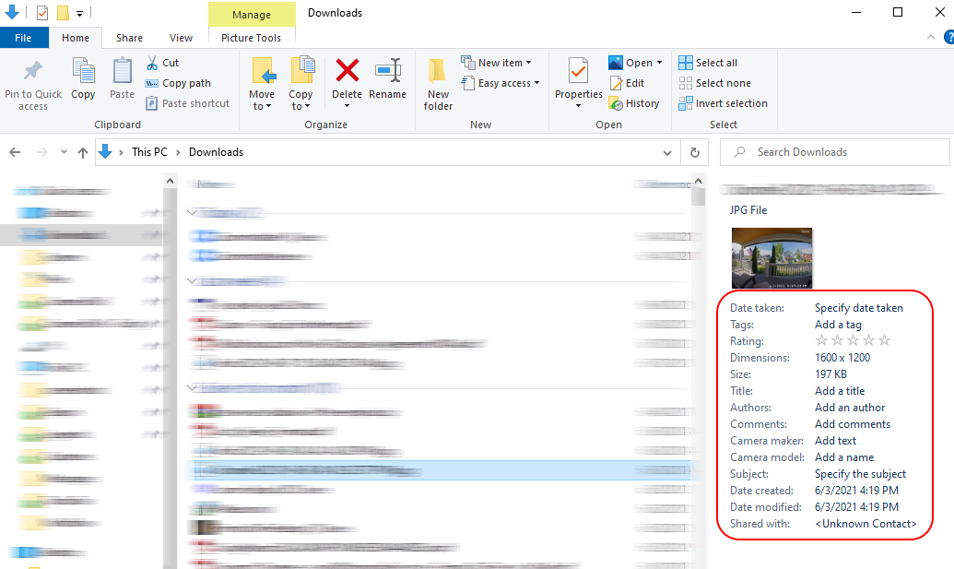Click the Copy icon in Clipboard group
Screen dimensions: 954x569
(83, 71)
